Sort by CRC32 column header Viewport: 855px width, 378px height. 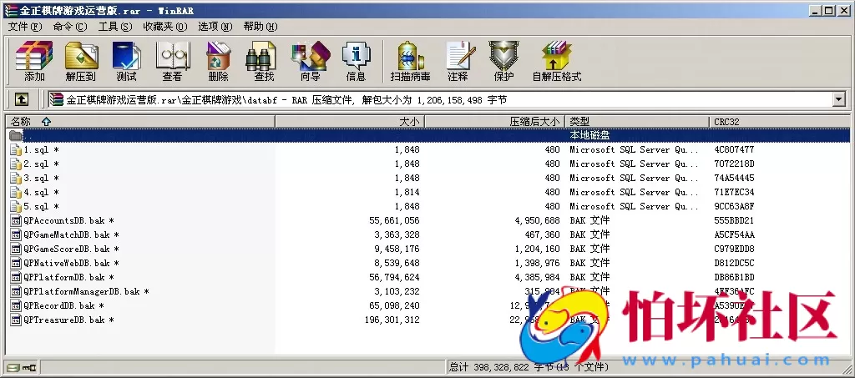[x=780, y=122]
